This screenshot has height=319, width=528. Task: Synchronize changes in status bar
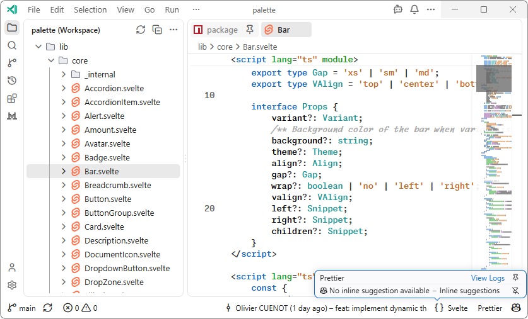[x=48, y=308]
